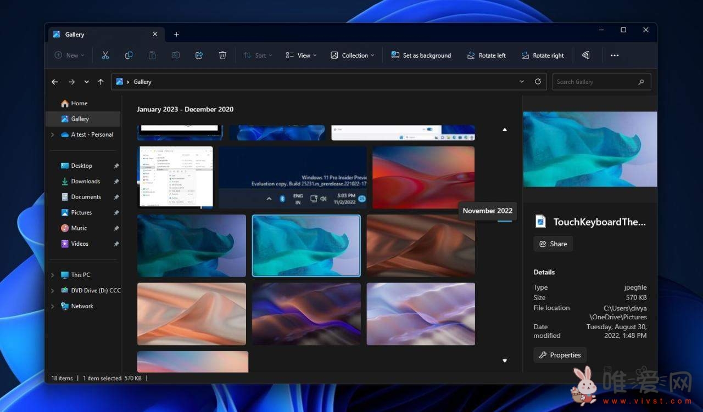Unpin Videos using its pin icon

pos(116,244)
